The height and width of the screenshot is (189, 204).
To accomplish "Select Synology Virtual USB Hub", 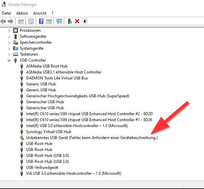I will pyautogui.click(x=49, y=132).
